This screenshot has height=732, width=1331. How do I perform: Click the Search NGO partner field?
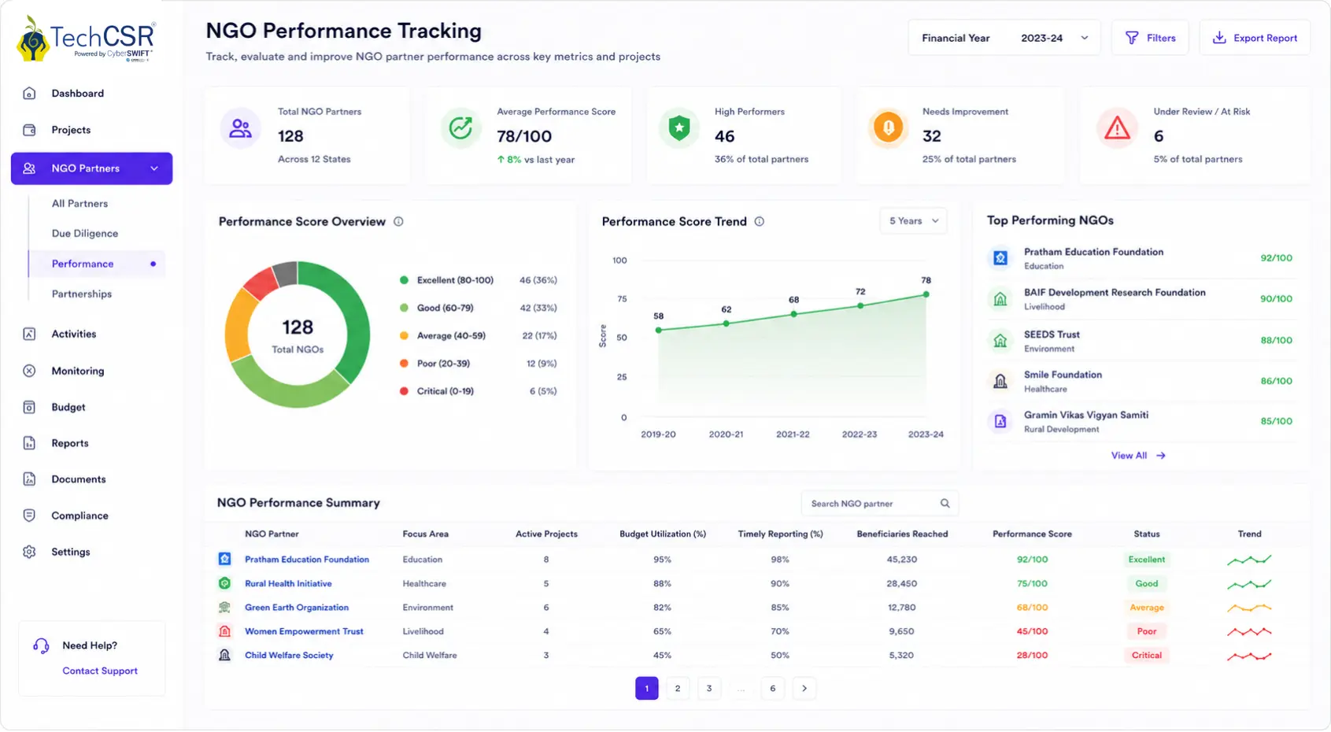point(879,504)
